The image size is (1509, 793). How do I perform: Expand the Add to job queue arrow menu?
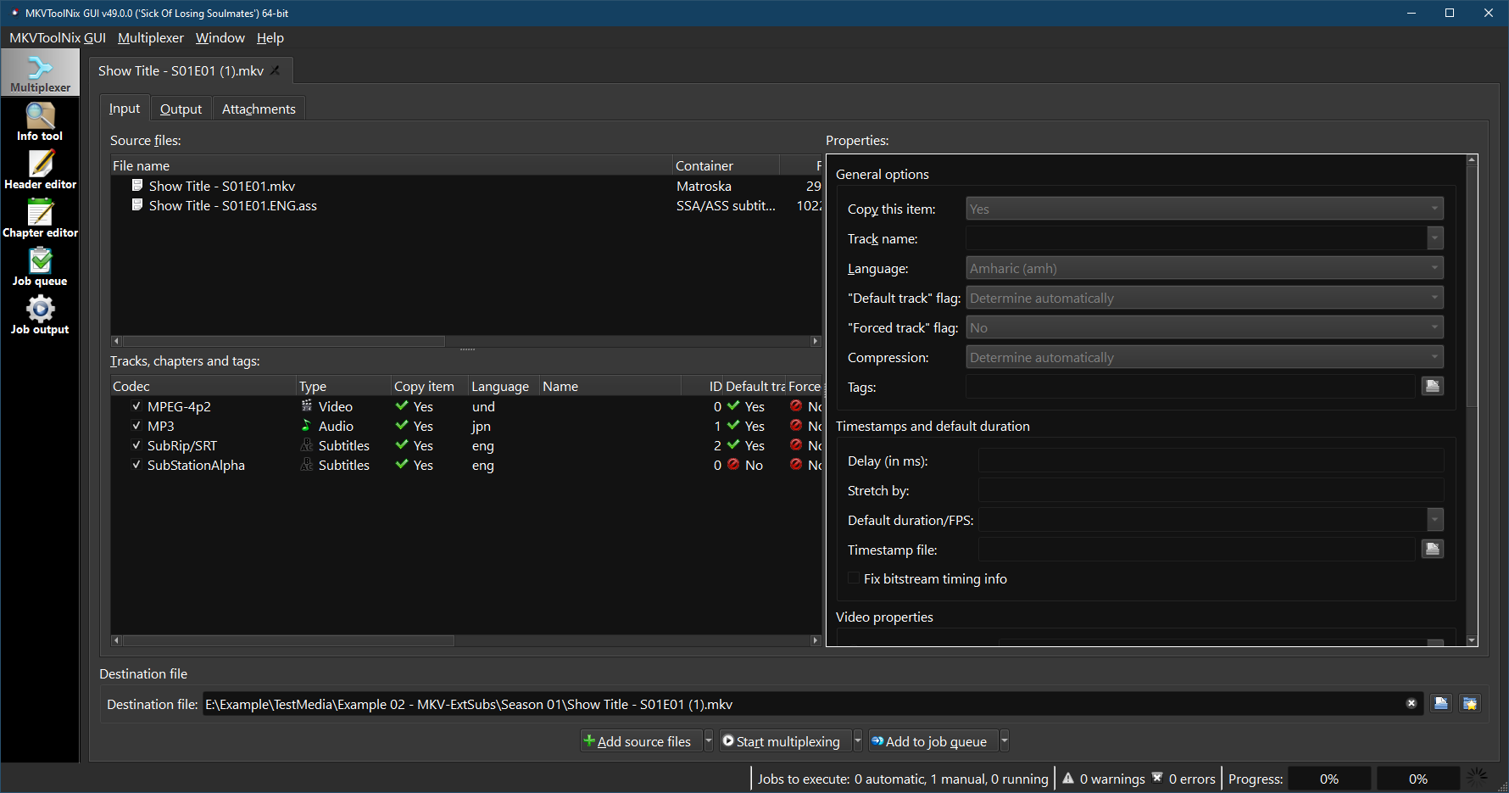coord(1005,740)
